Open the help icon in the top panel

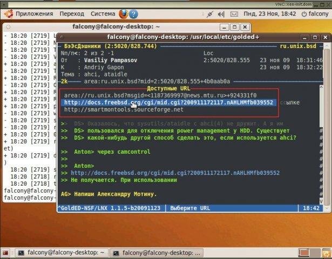(133, 14)
